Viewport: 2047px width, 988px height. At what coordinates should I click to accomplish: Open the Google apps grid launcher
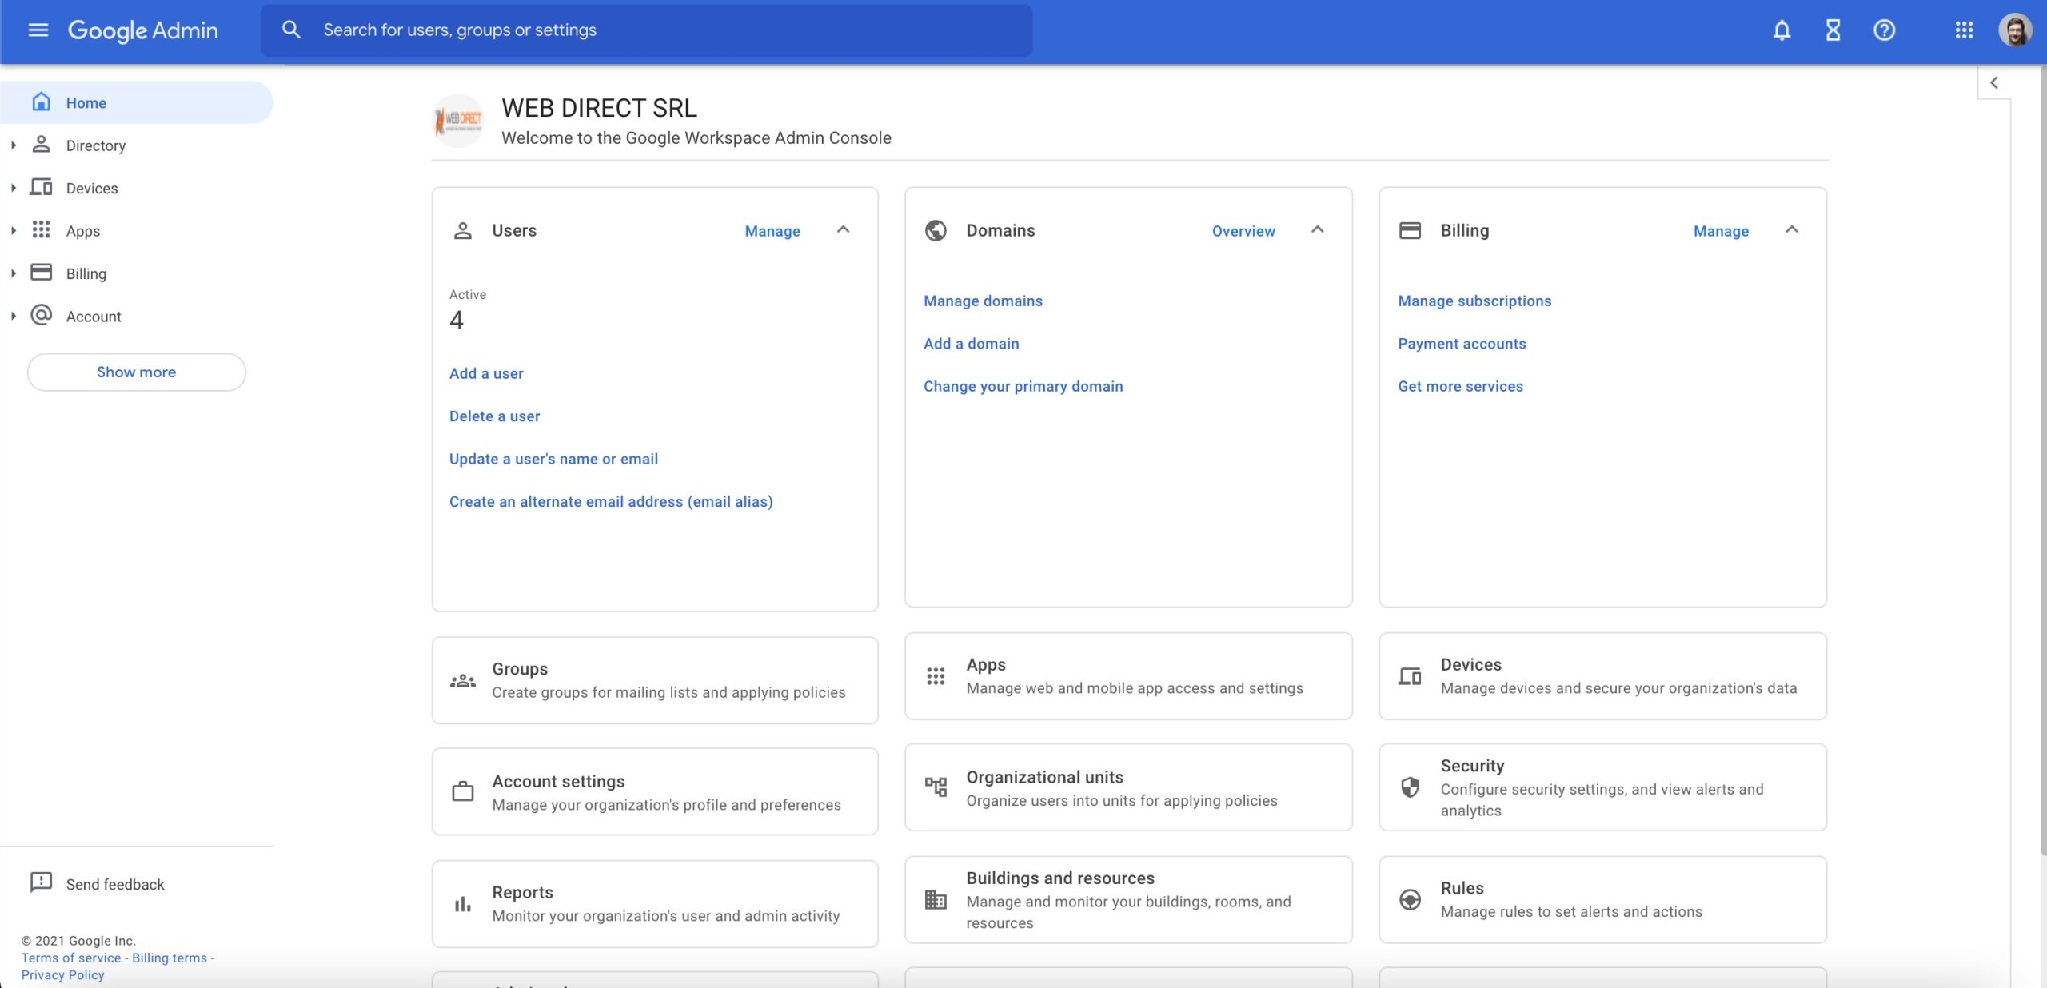(1964, 30)
